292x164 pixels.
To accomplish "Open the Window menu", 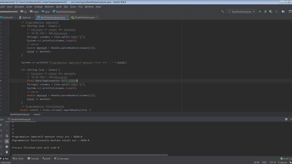I will (x=89, y=7).
